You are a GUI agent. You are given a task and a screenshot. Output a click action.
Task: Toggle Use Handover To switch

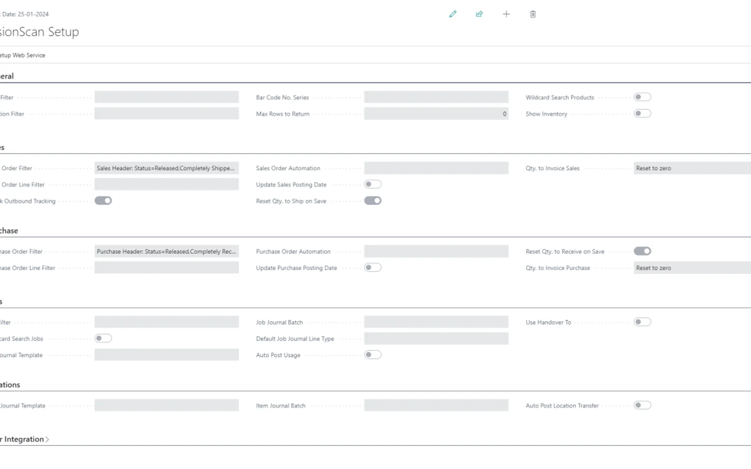point(642,322)
